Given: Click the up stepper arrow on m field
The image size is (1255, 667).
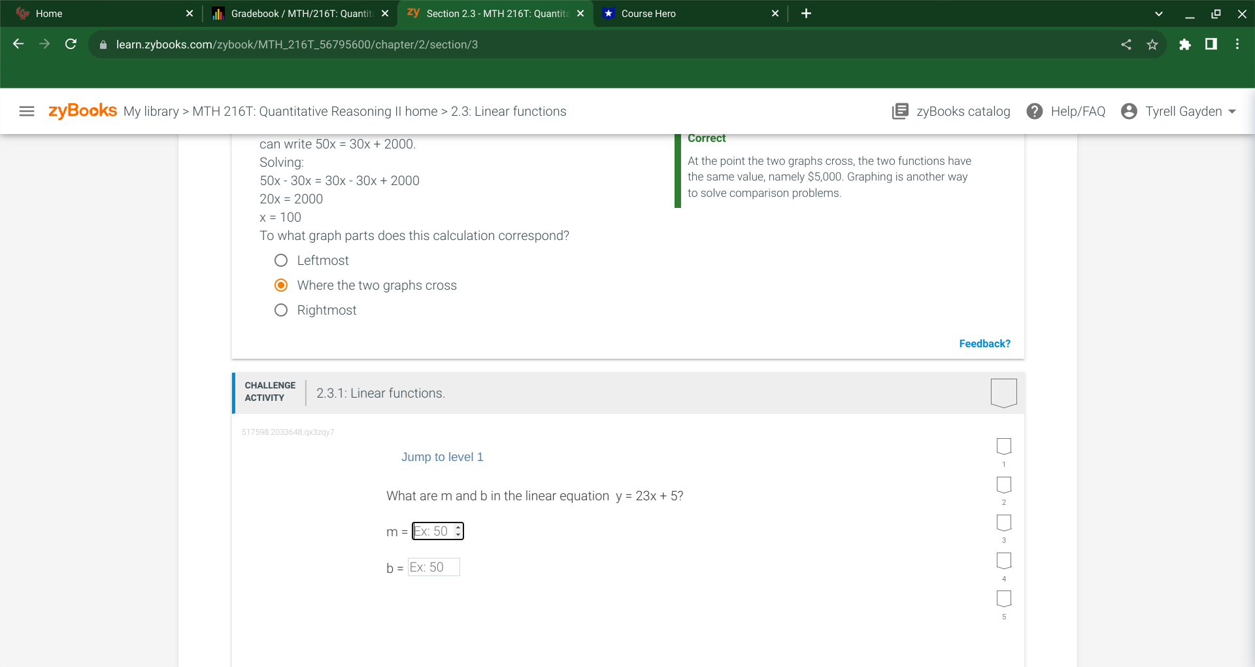Looking at the screenshot, I should 458,528.
